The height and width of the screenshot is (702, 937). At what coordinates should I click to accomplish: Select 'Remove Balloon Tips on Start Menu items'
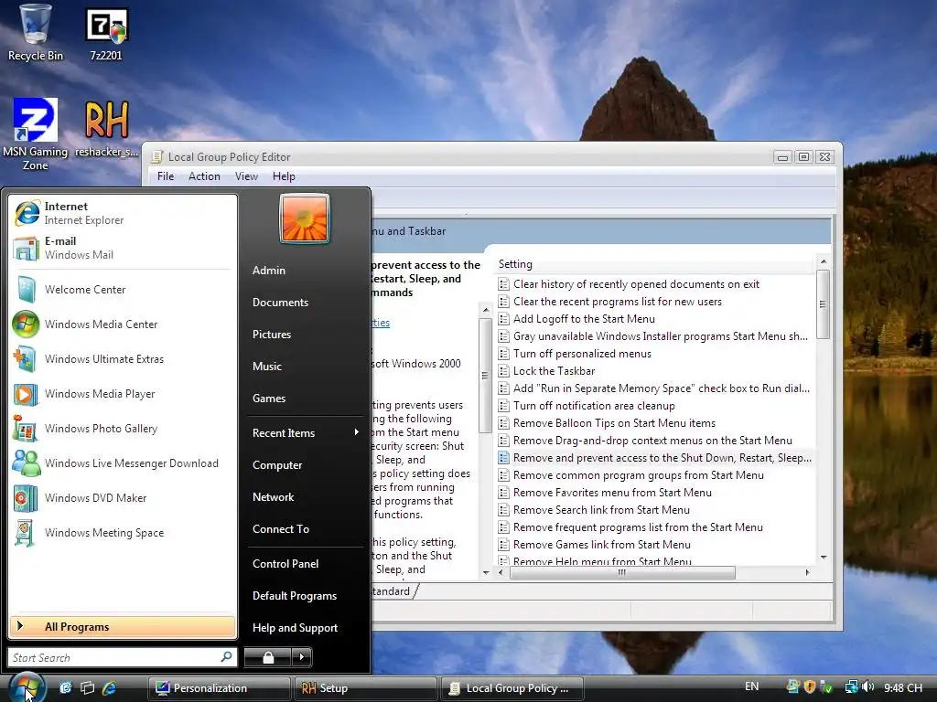(x=614, y=423)
